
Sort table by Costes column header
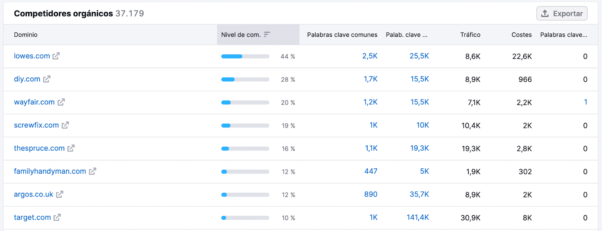521,35
